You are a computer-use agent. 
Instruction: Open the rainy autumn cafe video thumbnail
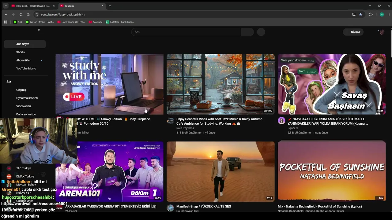click(x=221, y=84)
